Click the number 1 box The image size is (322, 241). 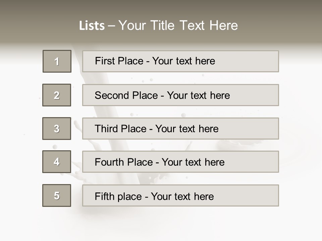(57, 61)
